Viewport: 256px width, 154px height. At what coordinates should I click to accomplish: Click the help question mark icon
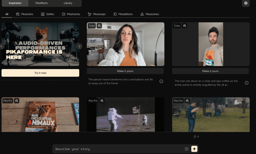(246, 3)
